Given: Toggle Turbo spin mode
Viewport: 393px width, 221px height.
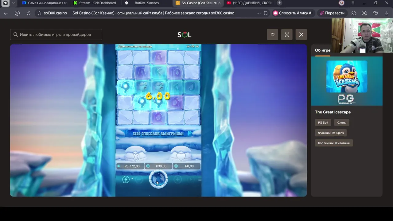Looking at the screenshot, I should tap(126, 180).
